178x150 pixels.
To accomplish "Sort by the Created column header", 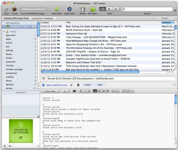I will 53,22.
